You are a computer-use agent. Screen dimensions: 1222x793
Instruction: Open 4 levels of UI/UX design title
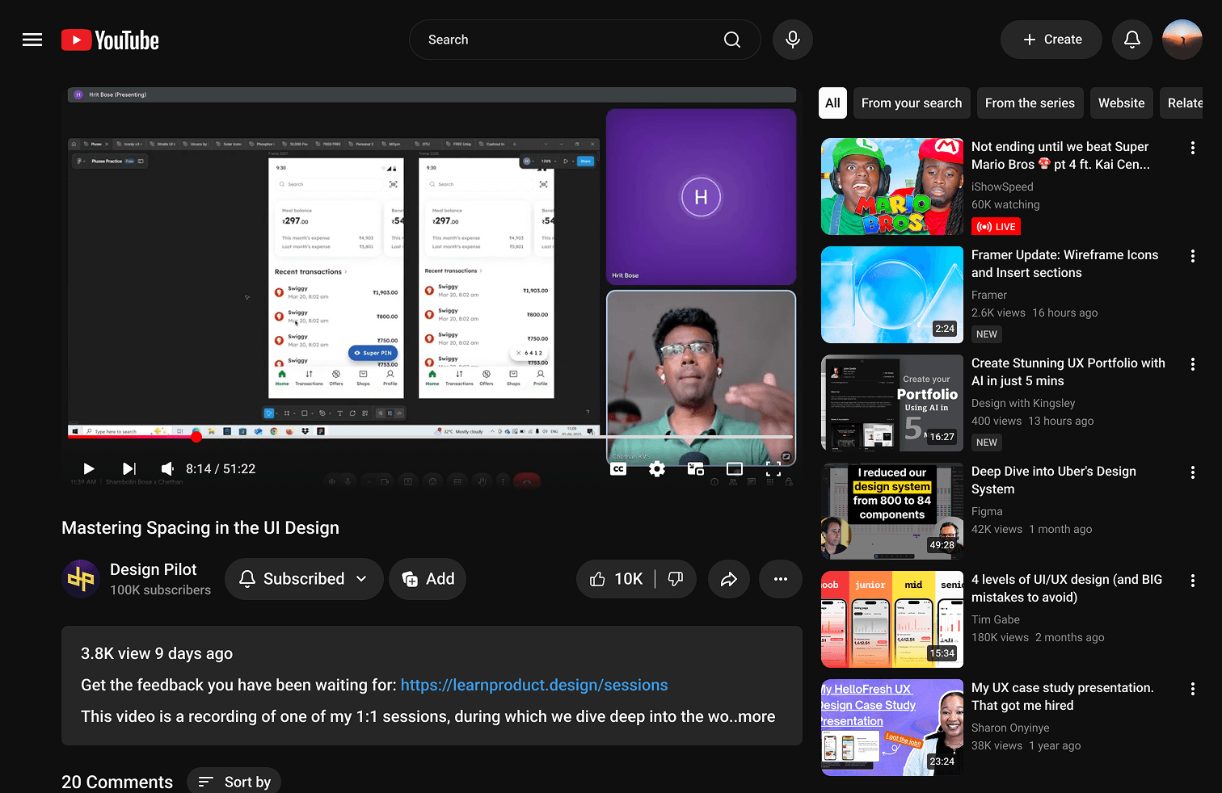point(1067,589)
